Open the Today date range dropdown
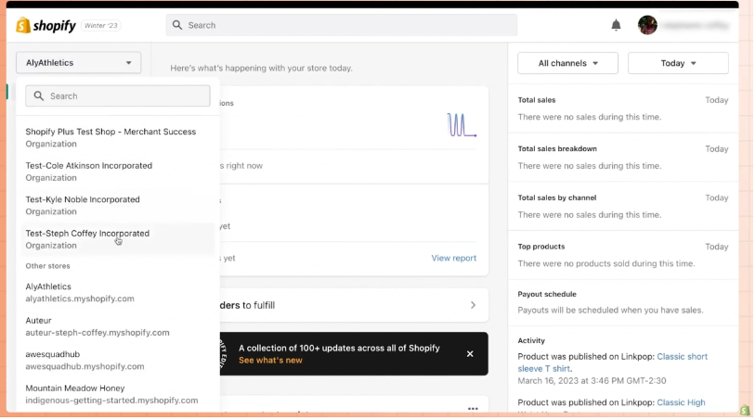The width and height of the screenshot is (755, 420). tap(678, 63)
